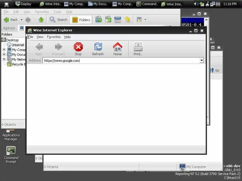The width and height of the screenshot is (242, 181).
Task: Go up one level in explorer window
Action: coord(41,20)
